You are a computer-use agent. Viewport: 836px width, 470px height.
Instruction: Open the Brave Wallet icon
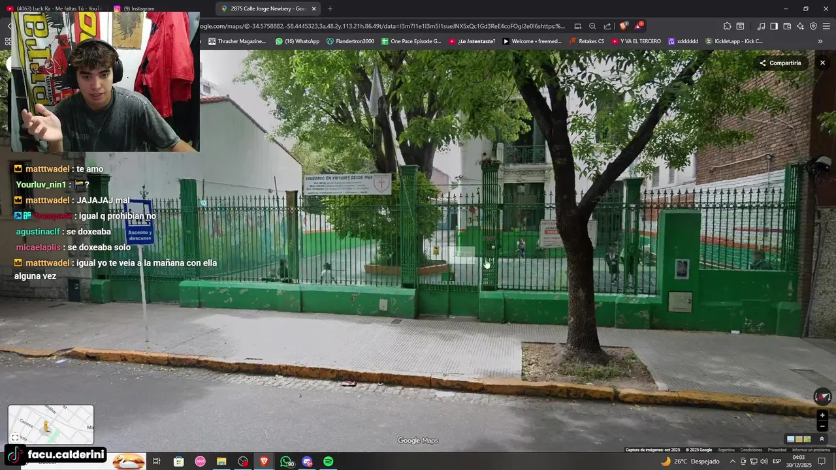click(787, 26)
